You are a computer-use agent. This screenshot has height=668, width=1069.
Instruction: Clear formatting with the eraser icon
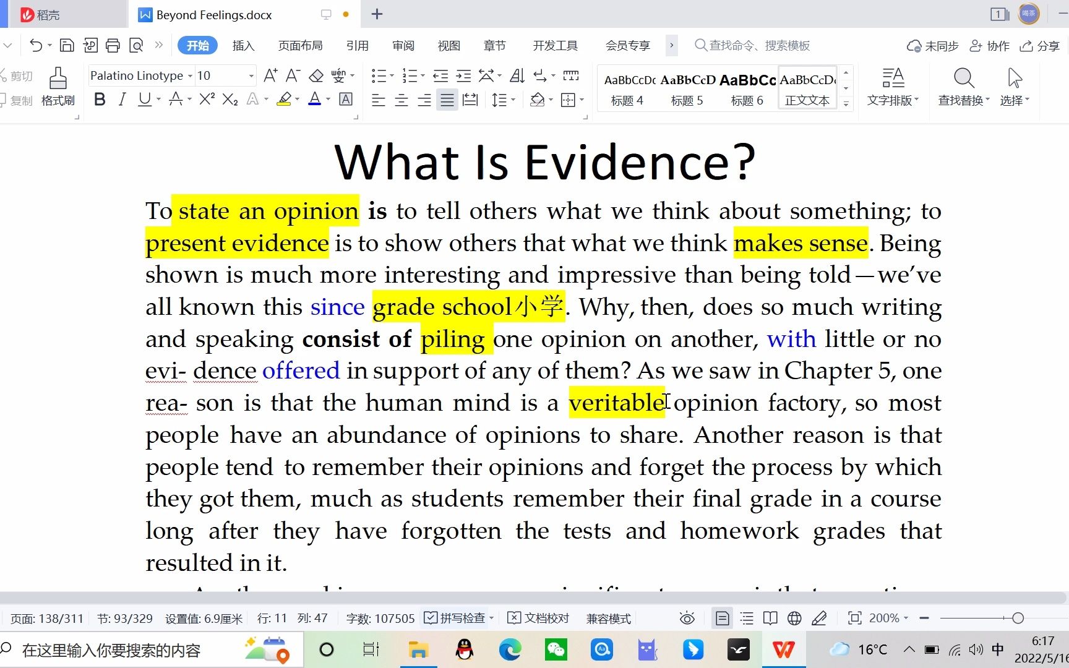point(316,75)
